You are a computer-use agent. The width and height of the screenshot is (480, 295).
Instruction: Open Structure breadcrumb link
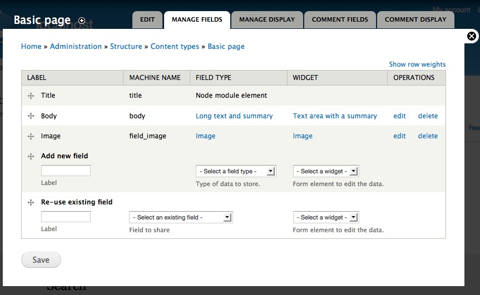126,47
